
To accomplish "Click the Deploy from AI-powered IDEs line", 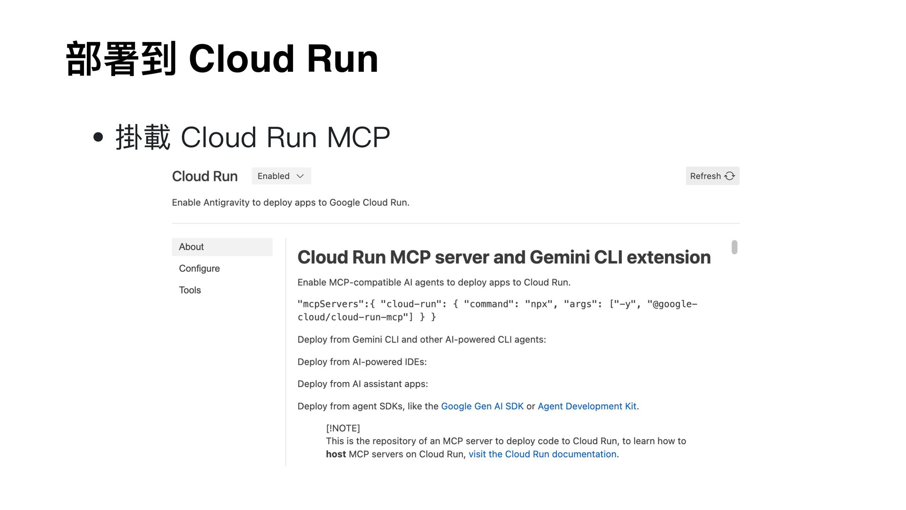I will (x=362, y=362).
